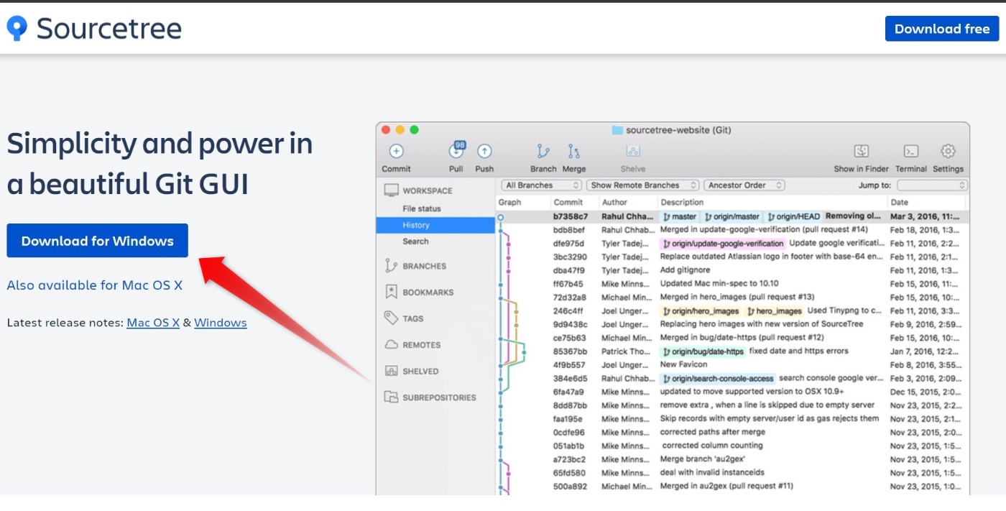Viewport: 1006px width, 511px height.
Task: Click the origin/HEAD branch label
Action: pyautogui.click(x=793, y=216)
